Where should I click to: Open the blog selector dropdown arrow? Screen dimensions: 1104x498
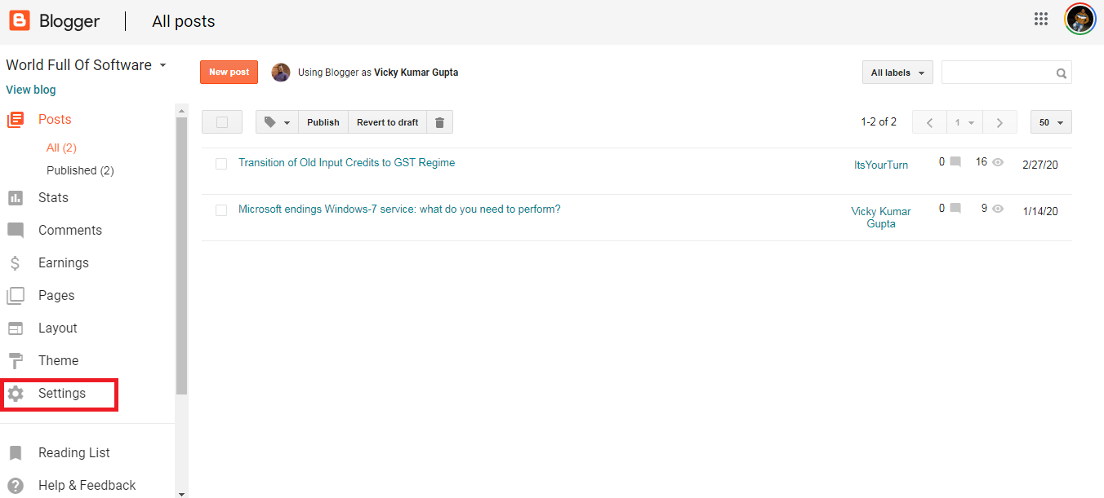[x=162, y=65]
